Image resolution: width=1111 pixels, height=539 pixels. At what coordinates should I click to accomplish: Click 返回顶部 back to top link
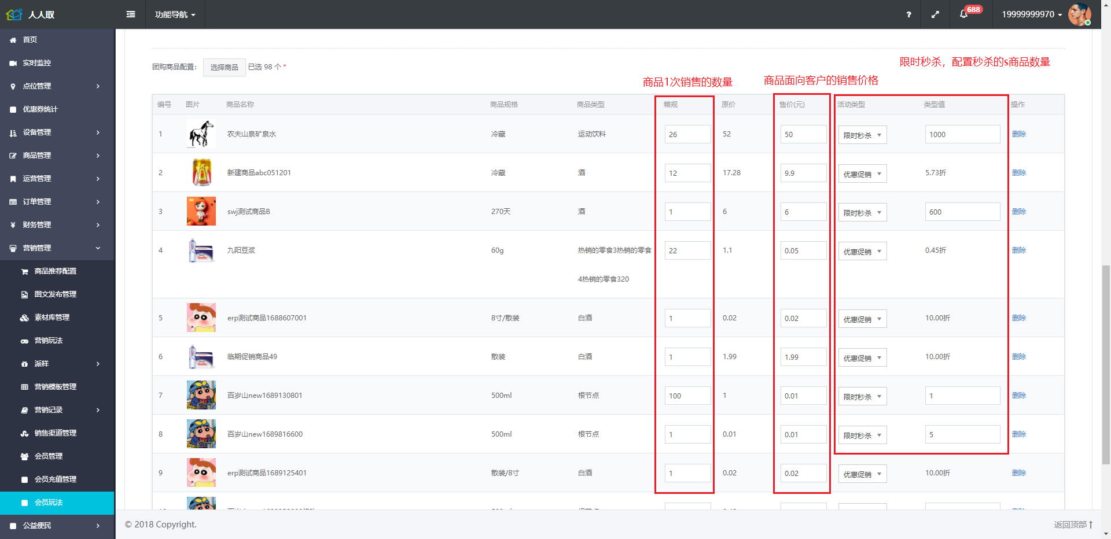(x=1073, y=525)
